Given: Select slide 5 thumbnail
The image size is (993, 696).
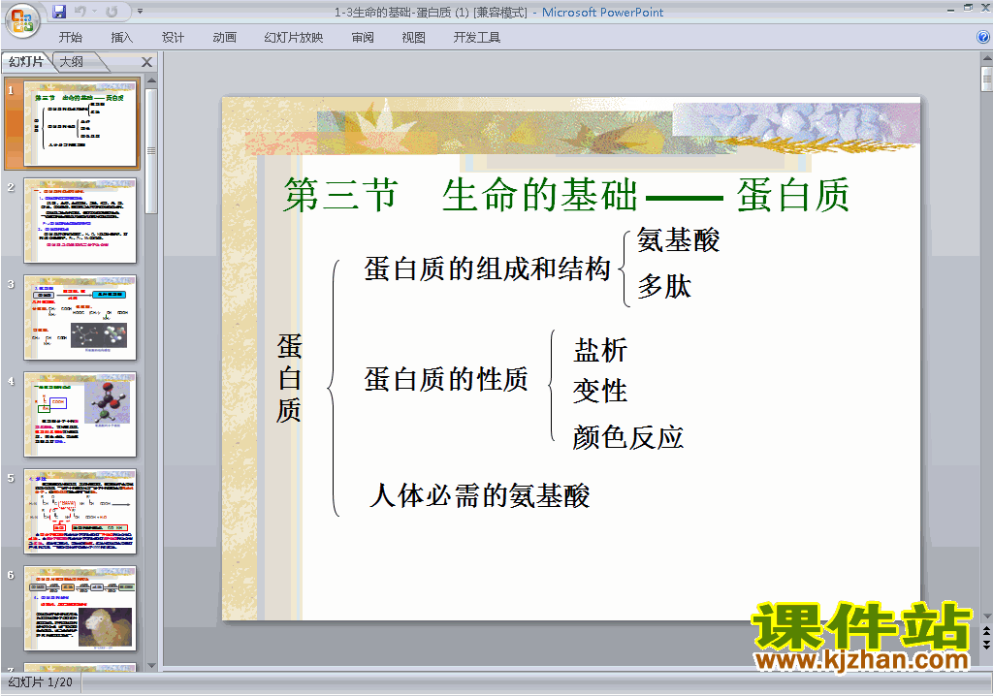Looking at the screenshot, I should 80,511.
